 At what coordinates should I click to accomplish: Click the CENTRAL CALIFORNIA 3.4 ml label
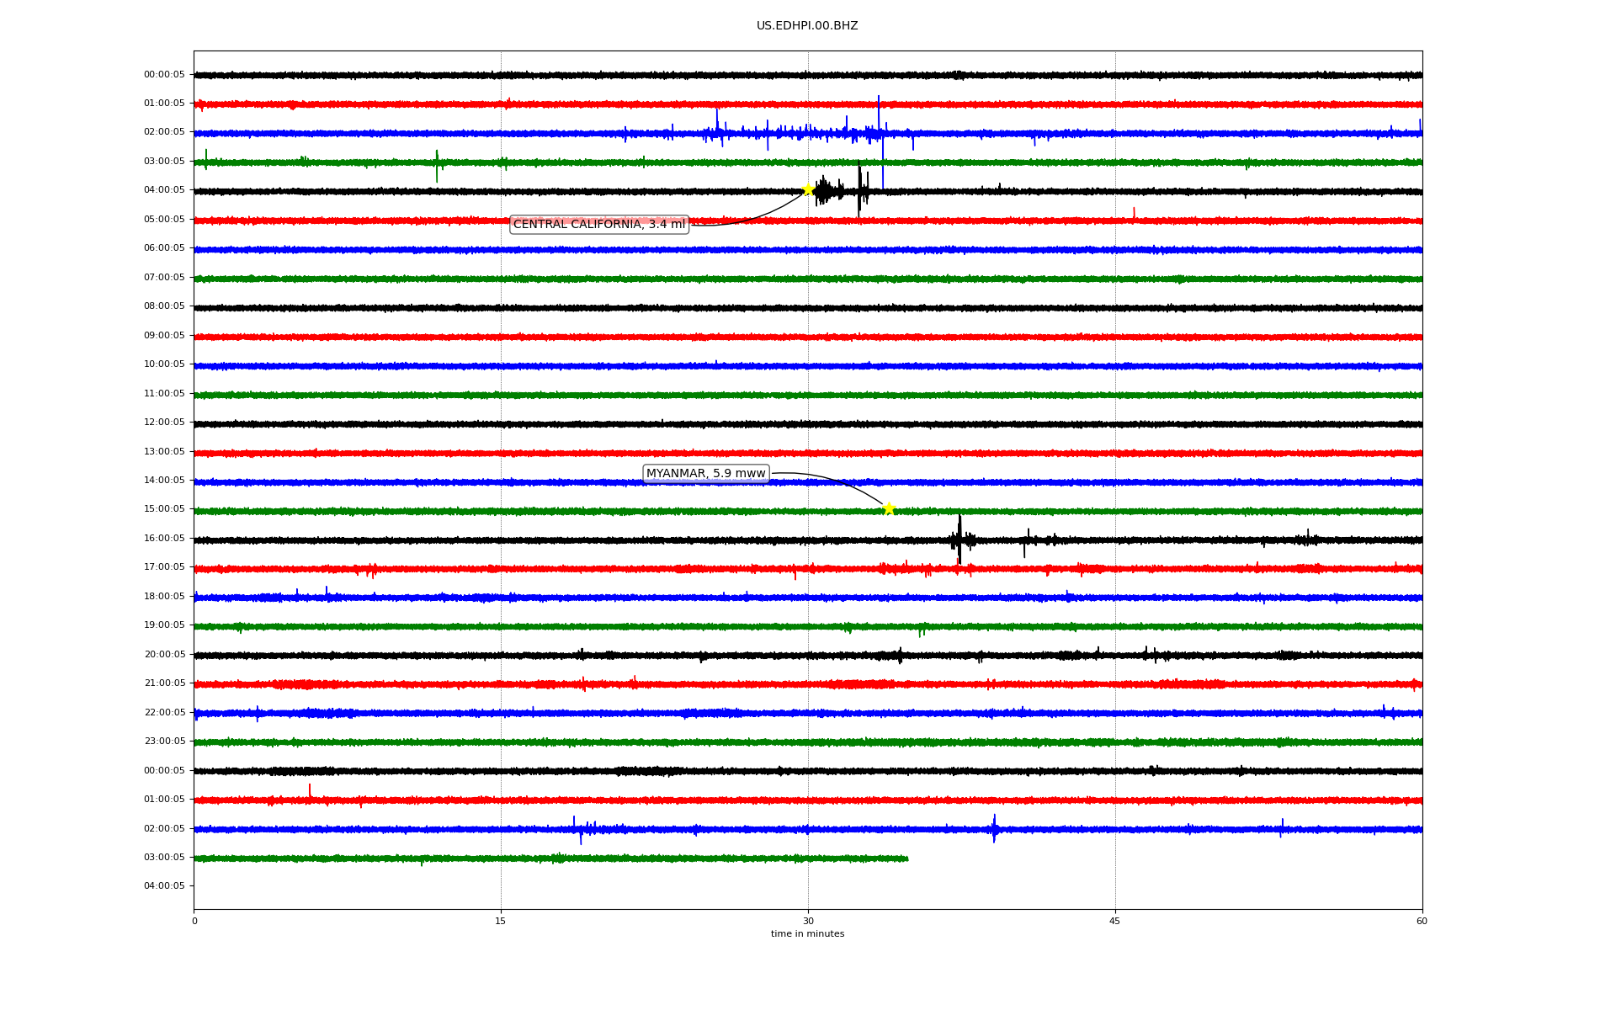coord(599,225)
